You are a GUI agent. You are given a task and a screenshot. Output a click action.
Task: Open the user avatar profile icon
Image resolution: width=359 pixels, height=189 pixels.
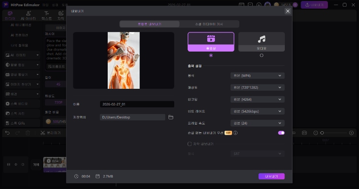(x=268, y=5)
